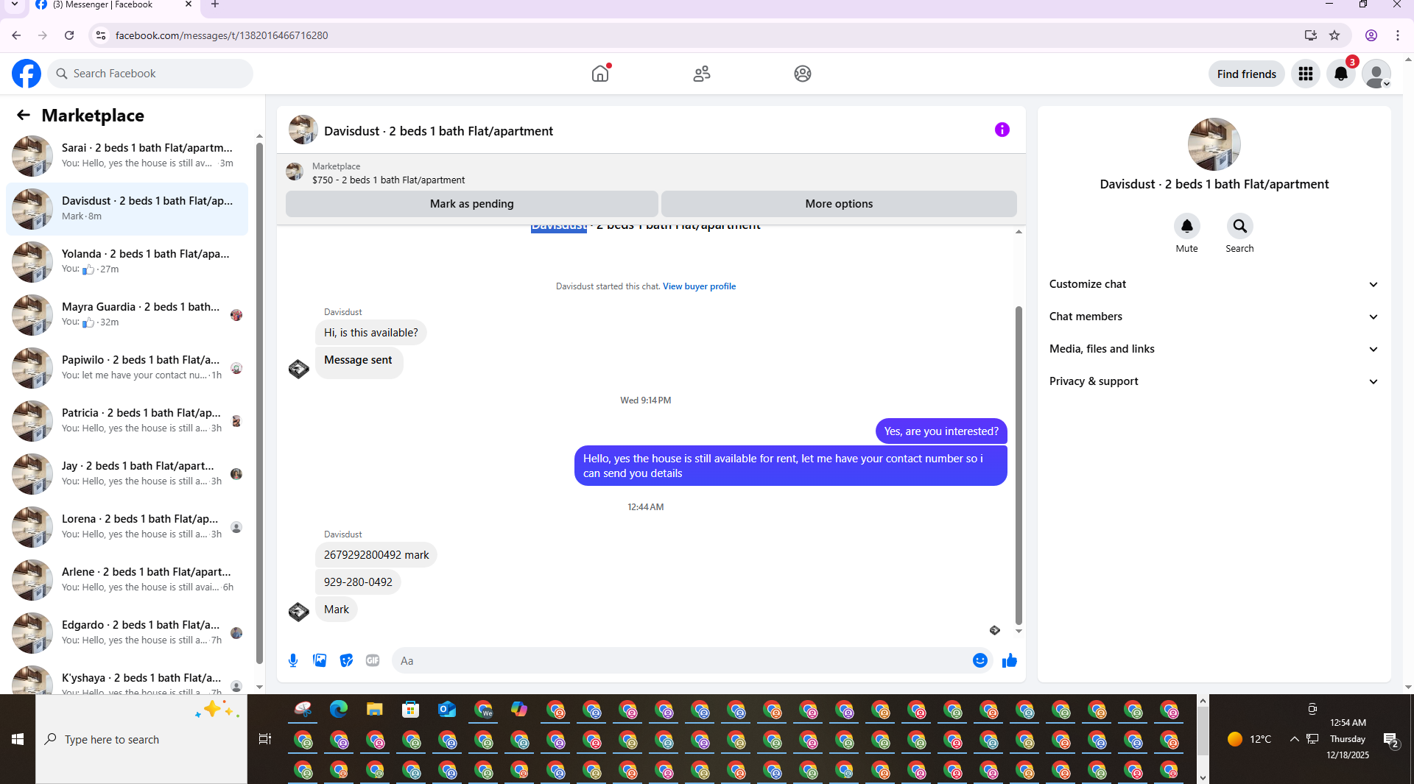
Task: Open the Mayra Guardia conversation
Action: tap(127, 315)
